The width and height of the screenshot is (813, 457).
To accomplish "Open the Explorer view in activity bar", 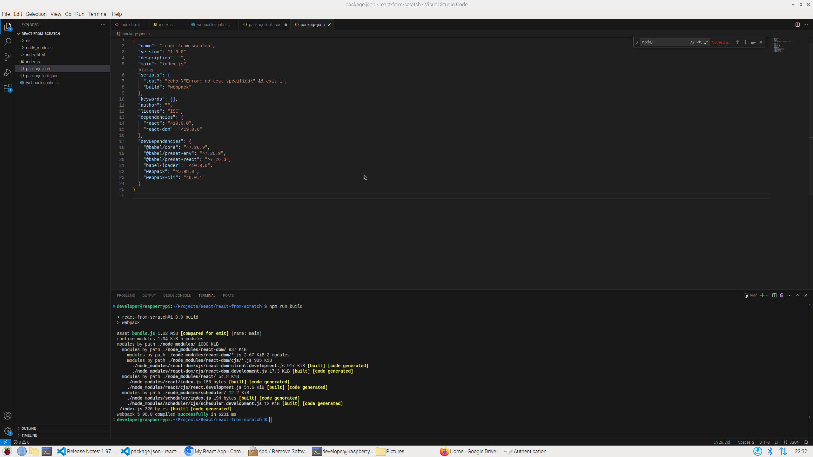I will [x=8, y=27].
